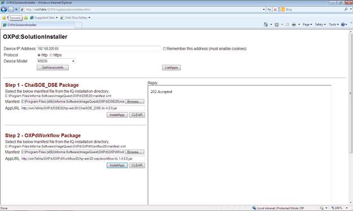Browse for the ChaiSOE_DSE manifest file

tap(134, 102)
